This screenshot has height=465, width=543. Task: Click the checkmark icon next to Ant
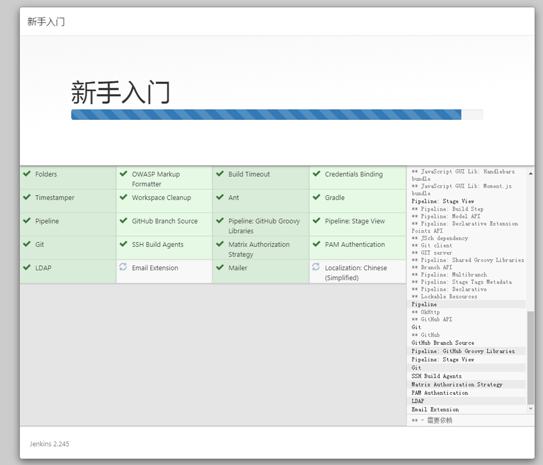[220, 197]
